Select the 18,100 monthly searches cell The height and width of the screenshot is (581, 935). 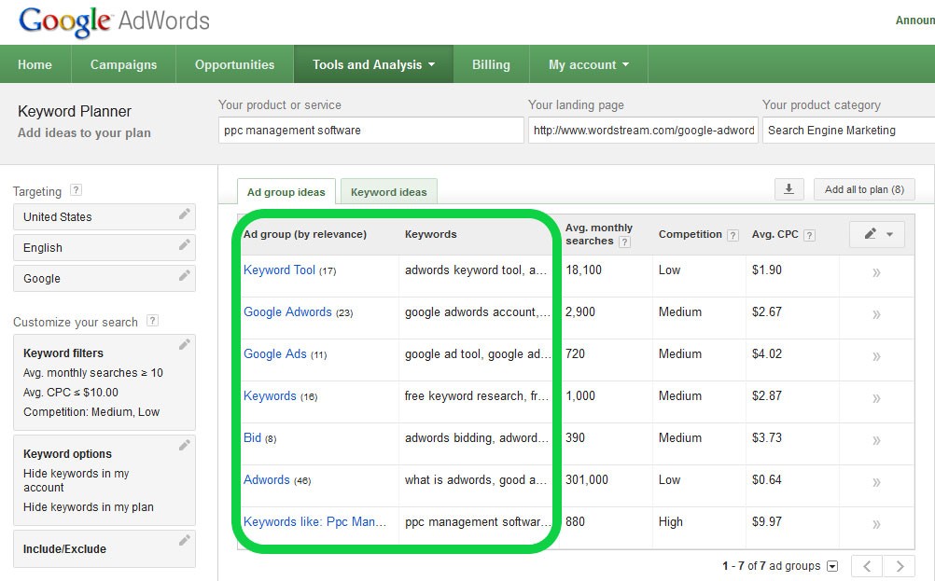tap(583, 270)
